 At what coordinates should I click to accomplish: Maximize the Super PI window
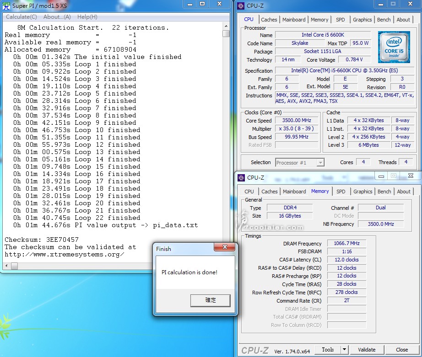click(202, 4)
